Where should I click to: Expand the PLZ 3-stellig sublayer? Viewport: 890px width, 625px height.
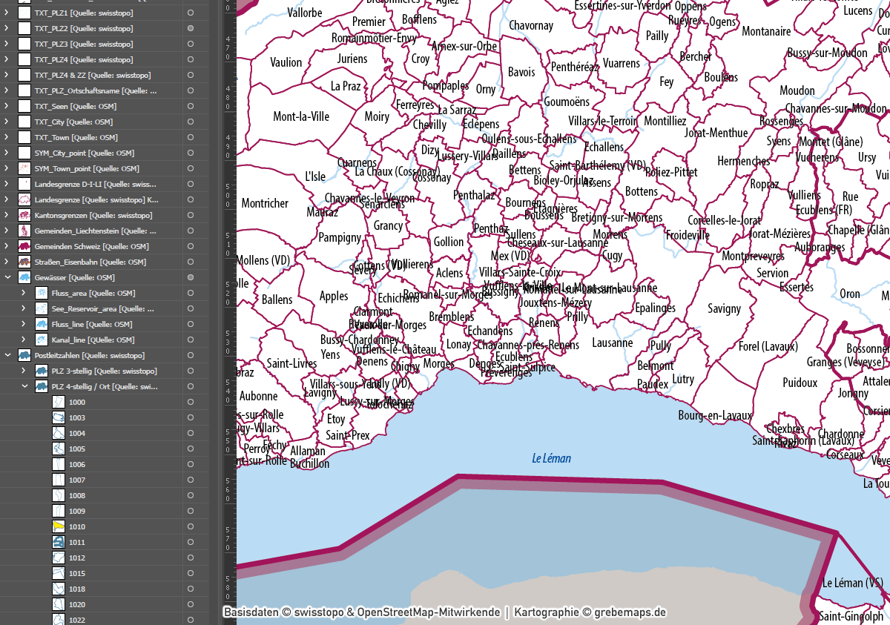pyautogui.click(x=24, y=371)
